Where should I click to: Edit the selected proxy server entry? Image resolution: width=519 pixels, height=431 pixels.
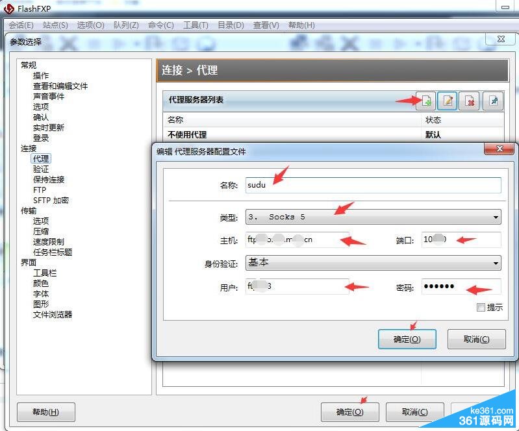click(x=448, y=101)
